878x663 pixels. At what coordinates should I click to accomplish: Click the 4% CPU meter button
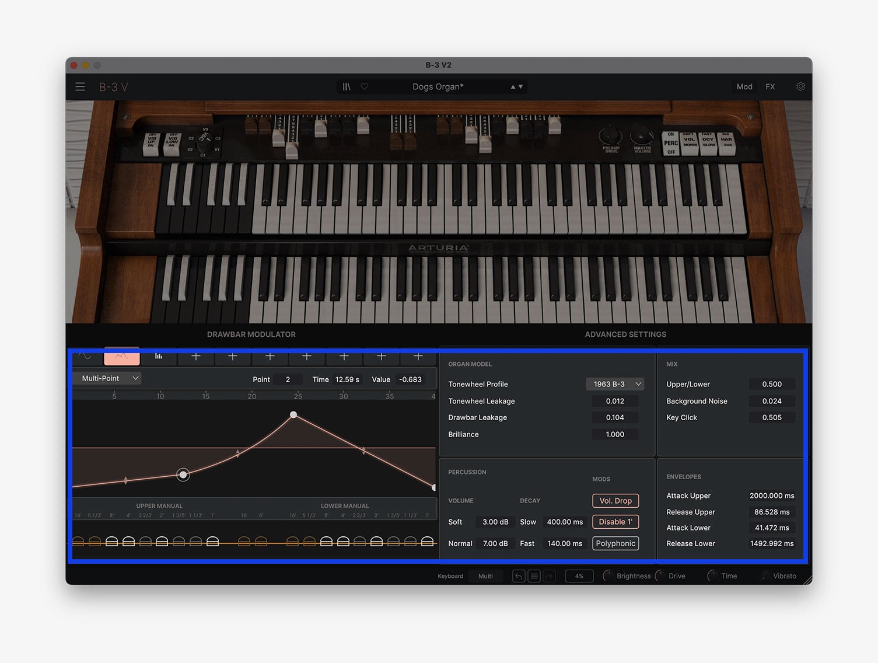(579, 576)
